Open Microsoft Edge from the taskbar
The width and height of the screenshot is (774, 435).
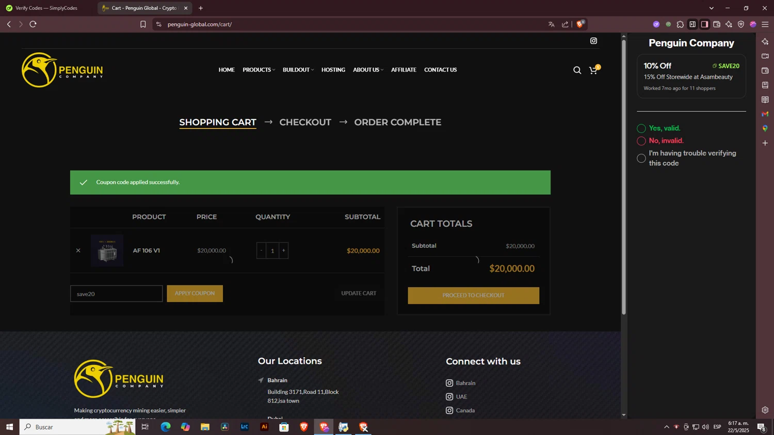coord(166,427)
